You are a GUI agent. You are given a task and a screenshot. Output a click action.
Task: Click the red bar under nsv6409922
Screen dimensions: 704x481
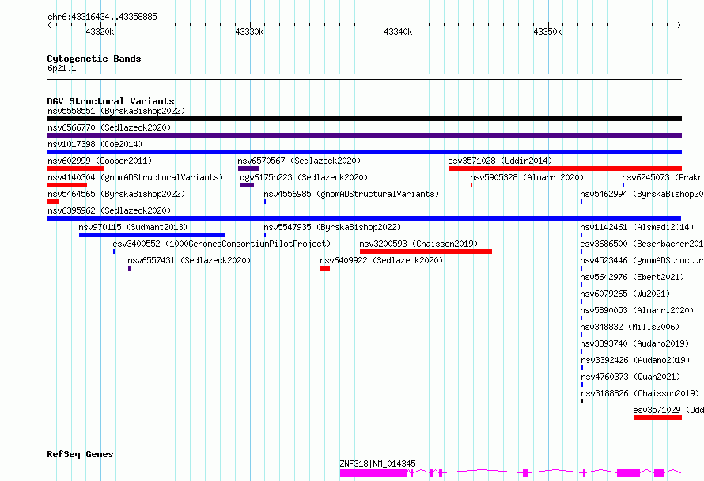tap(325, 268)
